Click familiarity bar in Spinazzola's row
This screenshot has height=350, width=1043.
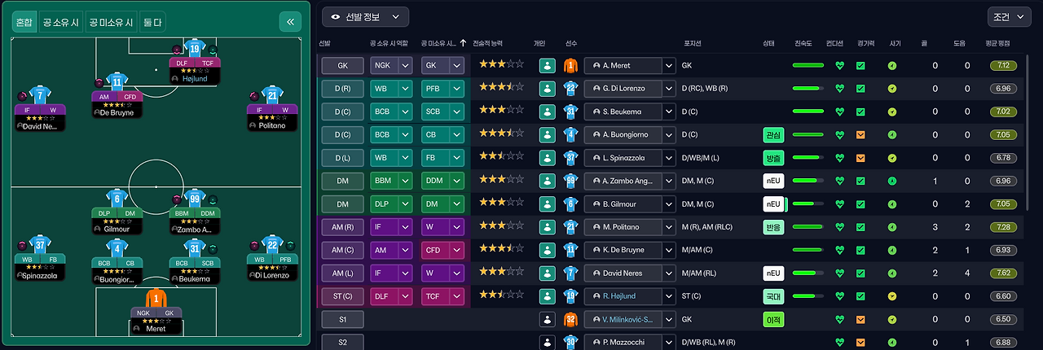[x=808, y=157]
